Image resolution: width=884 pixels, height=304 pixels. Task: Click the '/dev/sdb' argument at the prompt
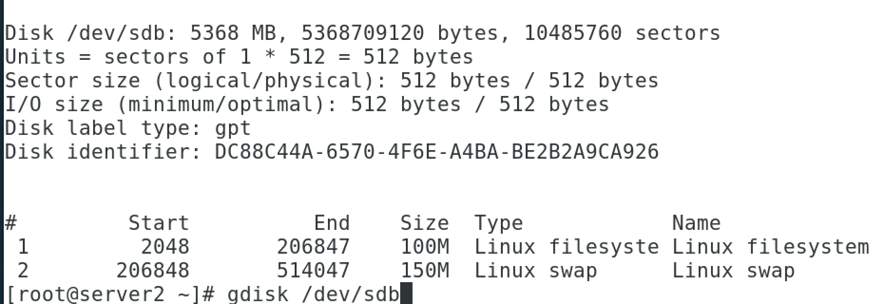(x=351, y=294)
